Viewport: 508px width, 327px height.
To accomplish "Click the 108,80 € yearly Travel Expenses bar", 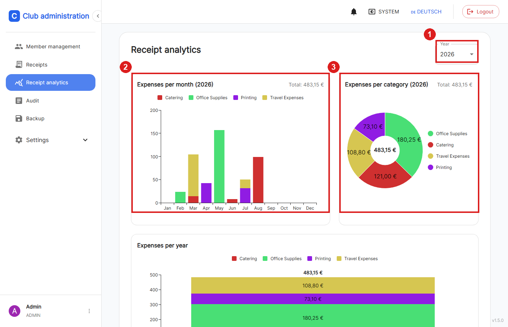I will [313, 286].
